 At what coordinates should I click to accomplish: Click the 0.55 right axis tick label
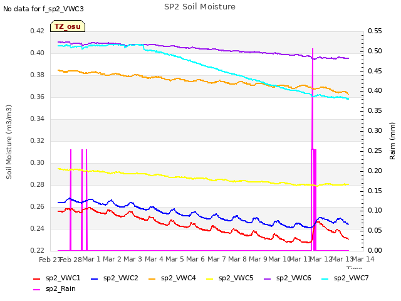point(375,31)
